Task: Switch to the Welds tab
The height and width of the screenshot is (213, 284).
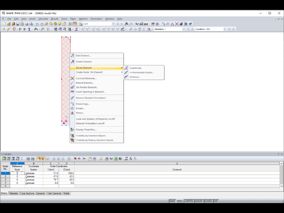Action: tap(67, 194)
